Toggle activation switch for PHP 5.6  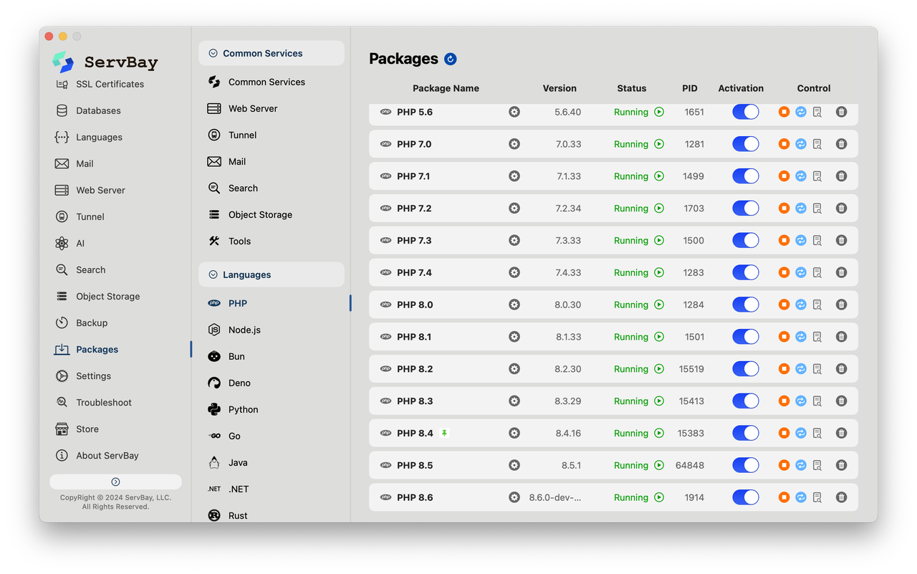(x=746, y=112)
